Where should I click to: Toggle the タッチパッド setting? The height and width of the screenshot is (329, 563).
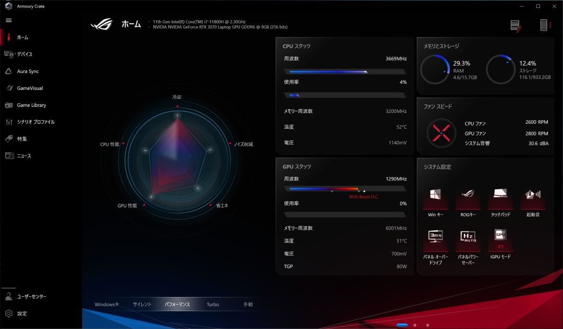pyautogui.click(x=501, y=198)
